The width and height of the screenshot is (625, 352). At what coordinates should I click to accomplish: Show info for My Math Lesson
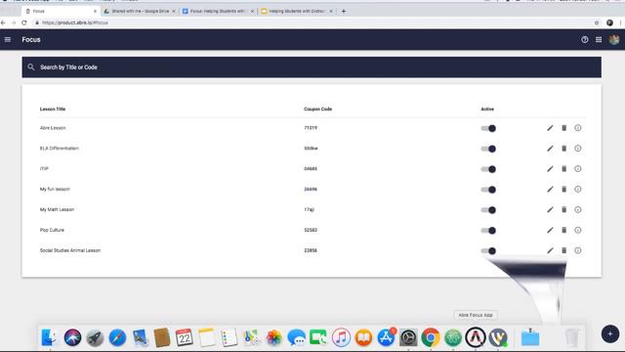point(578,209)
